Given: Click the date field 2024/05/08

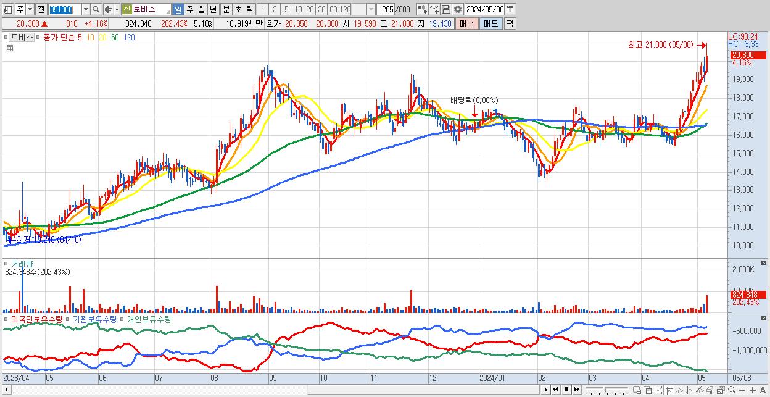Looking at the screenshot, I should [484, 9].
